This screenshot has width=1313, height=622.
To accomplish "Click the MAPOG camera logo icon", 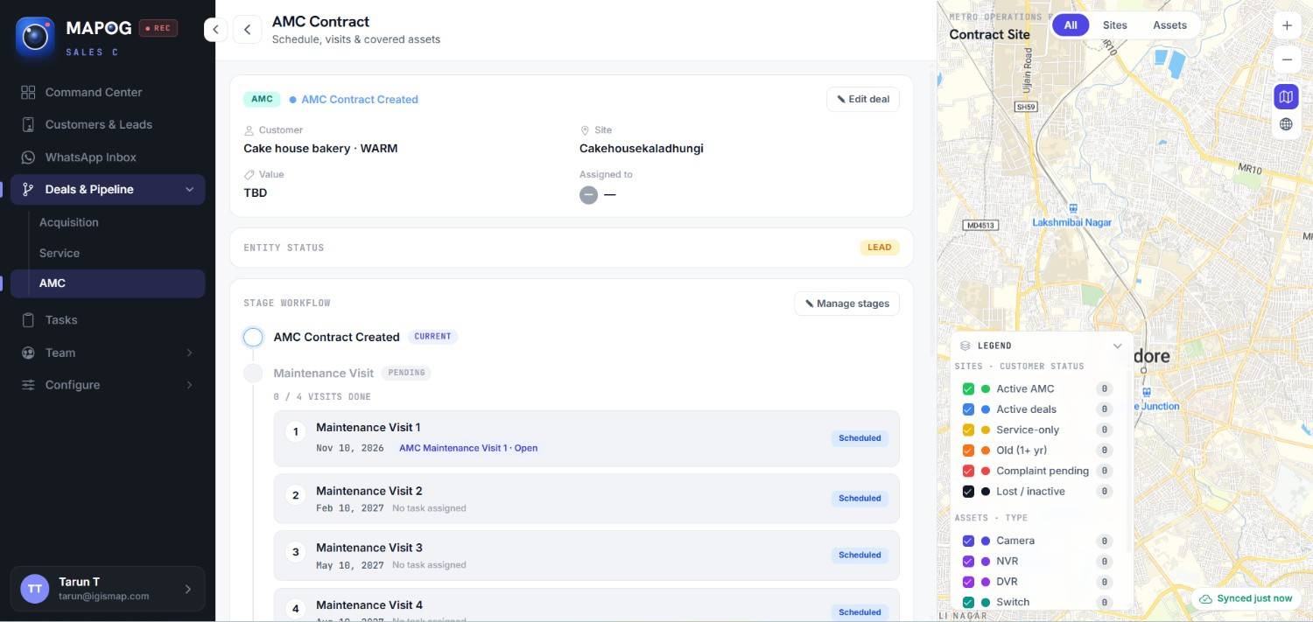I will click(x=35, y=38).
